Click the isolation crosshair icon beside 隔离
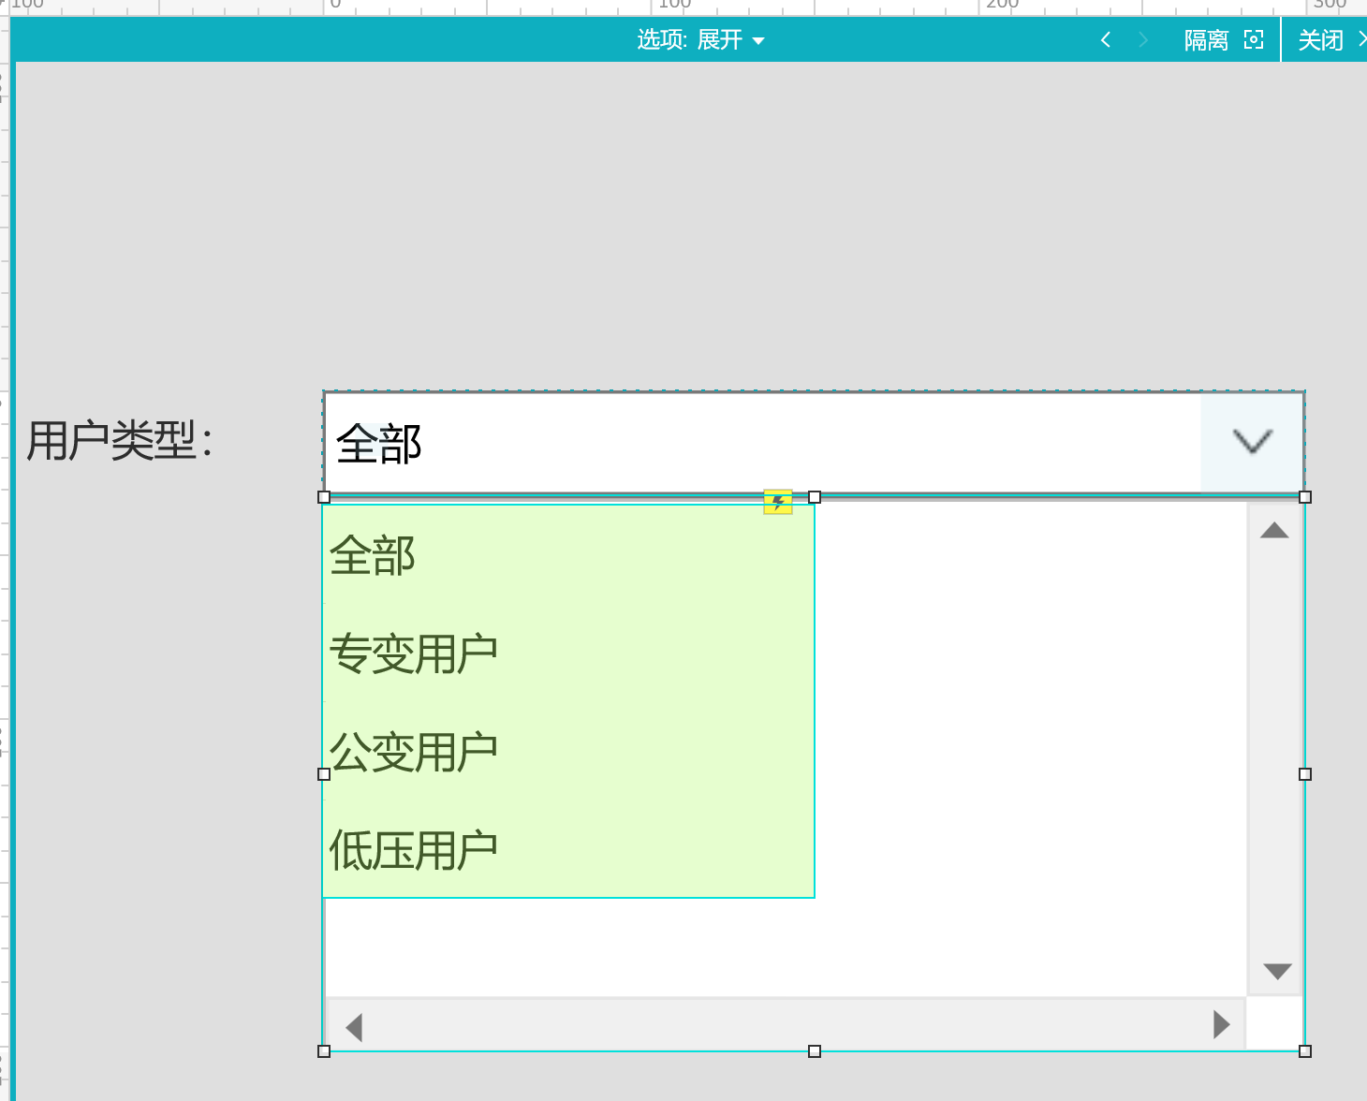Screen dimensions: 1367x1101 [1254, 39]
